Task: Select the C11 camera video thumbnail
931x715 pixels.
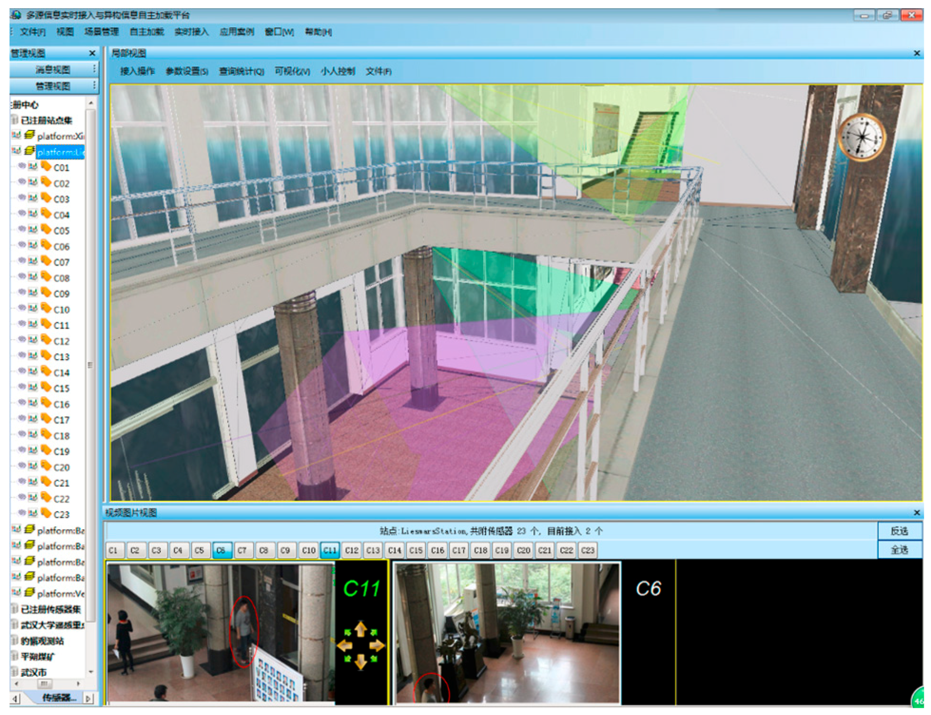Action: pyautogui.click(x=221, y=632)
